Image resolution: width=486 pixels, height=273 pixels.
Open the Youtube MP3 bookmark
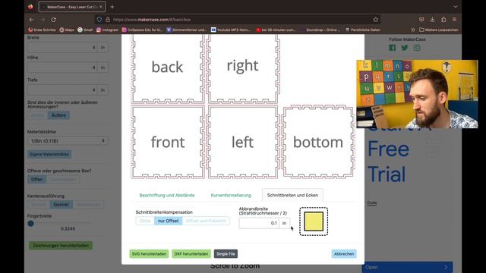pyautogui.click(x=231, y=30)
